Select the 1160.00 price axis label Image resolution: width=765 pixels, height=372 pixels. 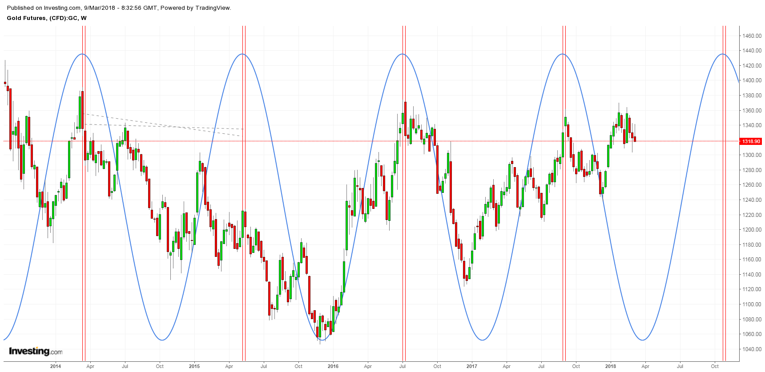(x=752, y=260)
